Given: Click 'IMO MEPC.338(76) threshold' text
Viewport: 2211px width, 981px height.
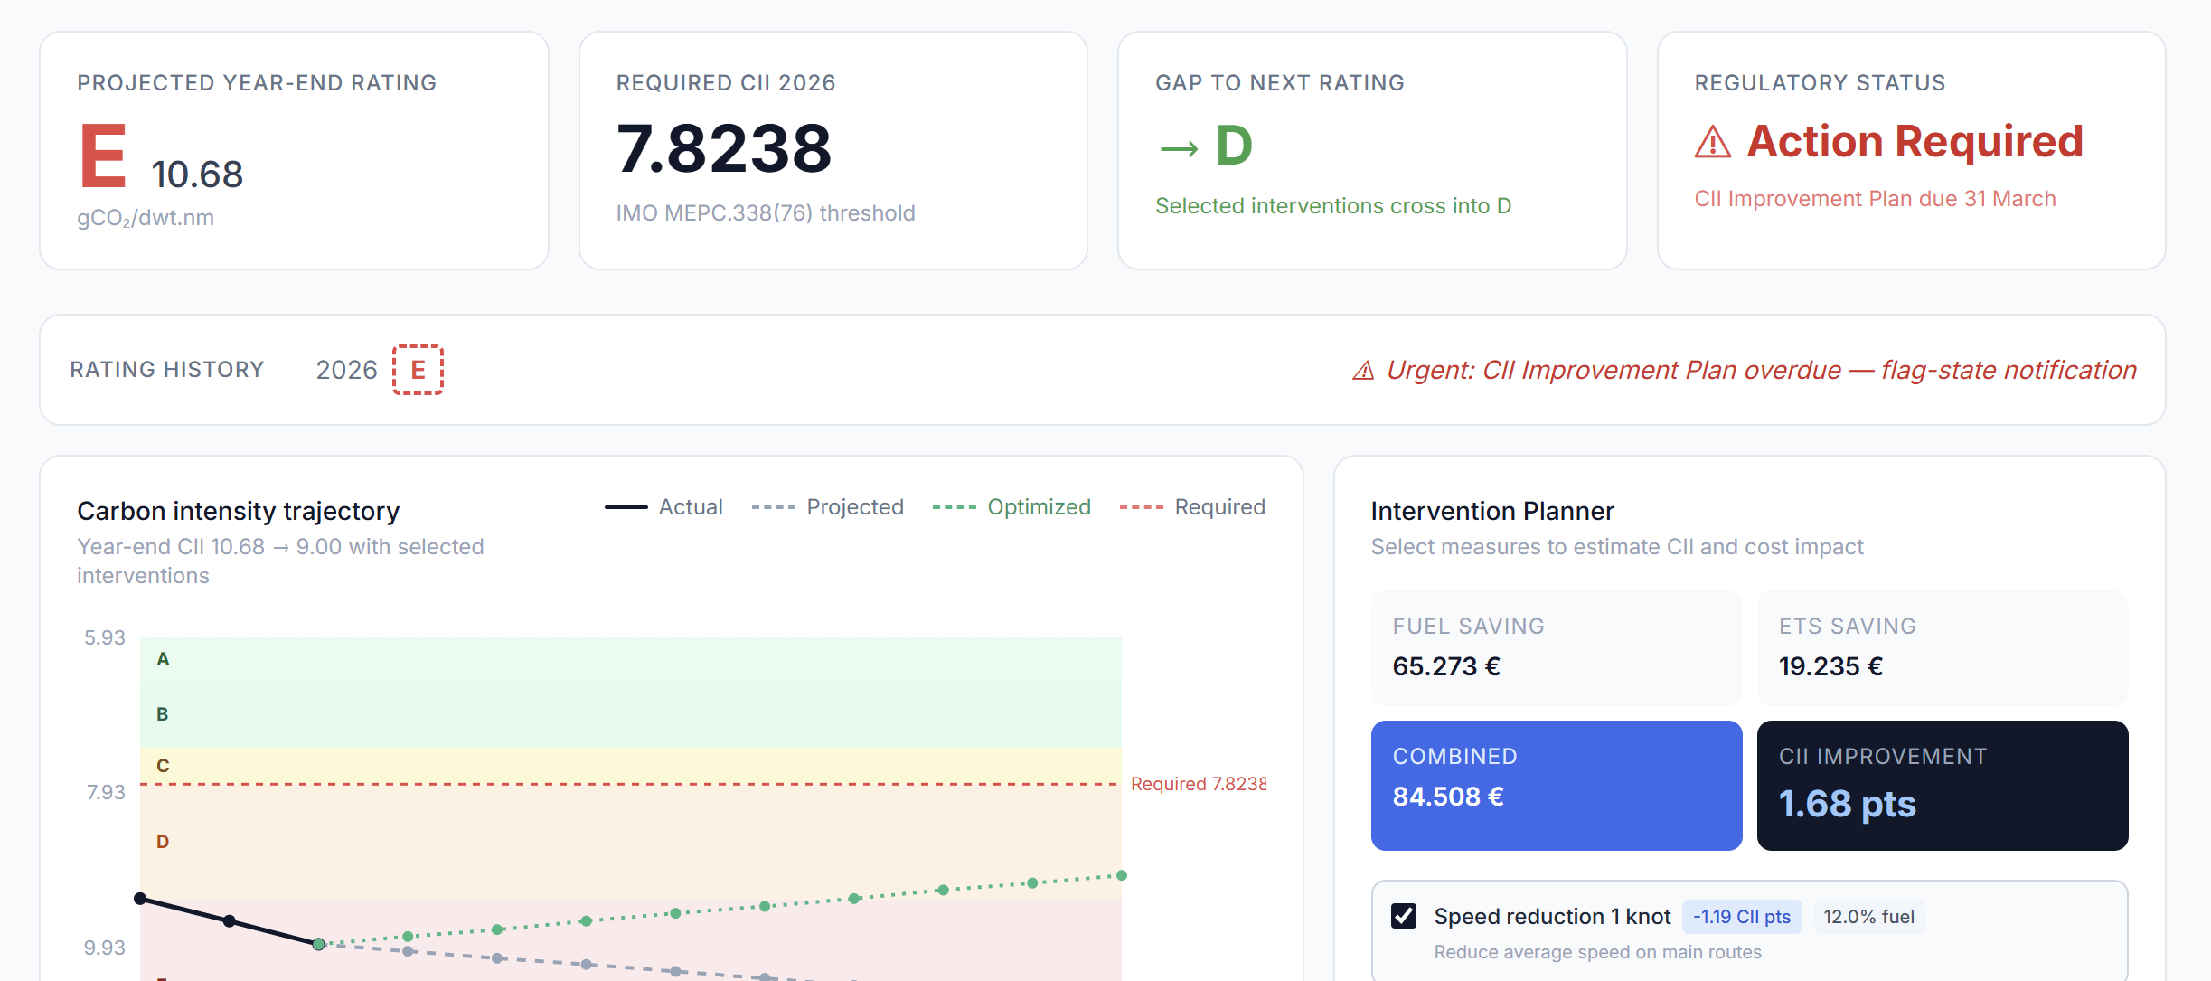Looking at the screenshot, I should [766, 213].
